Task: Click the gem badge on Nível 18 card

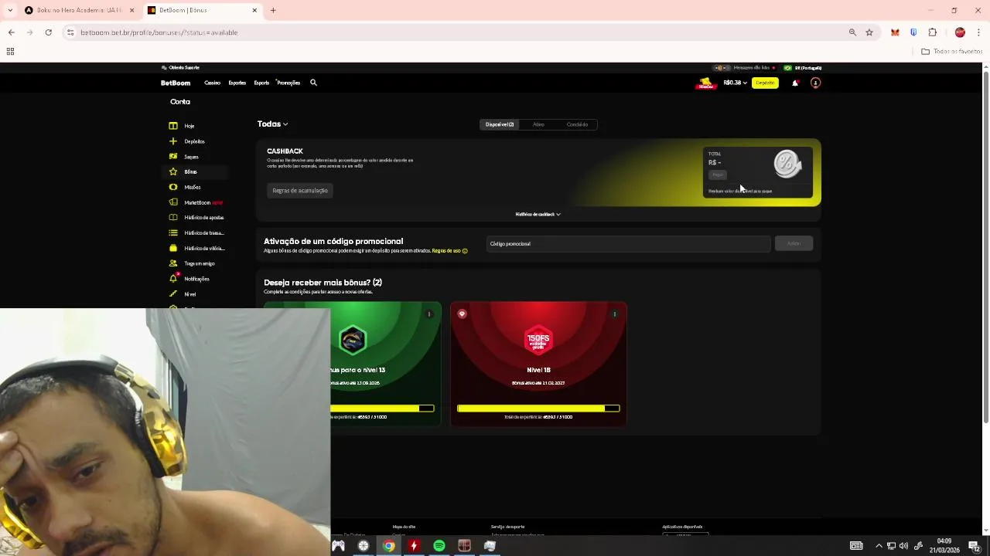Action: click(462, 314)
